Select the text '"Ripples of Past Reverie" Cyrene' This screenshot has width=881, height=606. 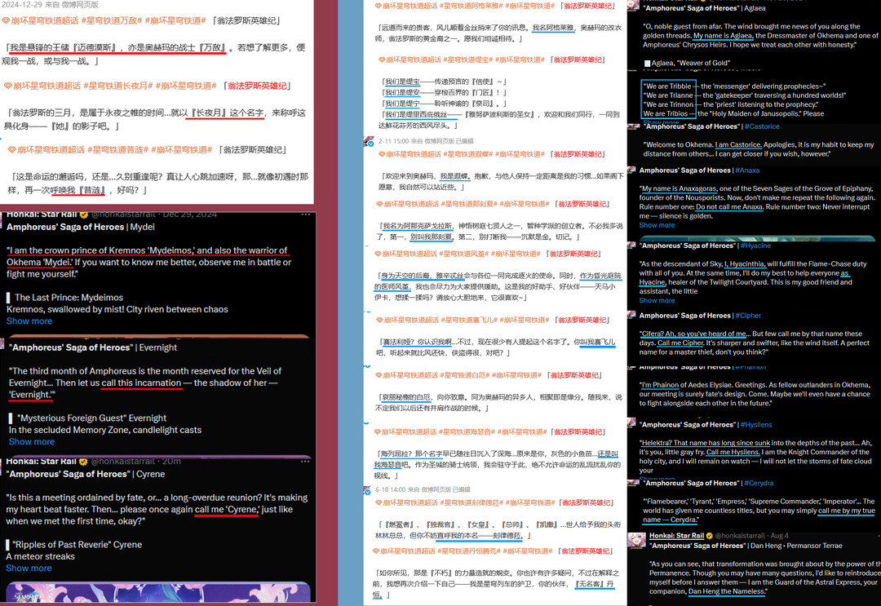point(77,545)
